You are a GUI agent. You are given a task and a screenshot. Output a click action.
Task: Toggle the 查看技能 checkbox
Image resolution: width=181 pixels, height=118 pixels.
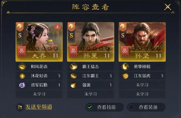(x=90, y=107)
